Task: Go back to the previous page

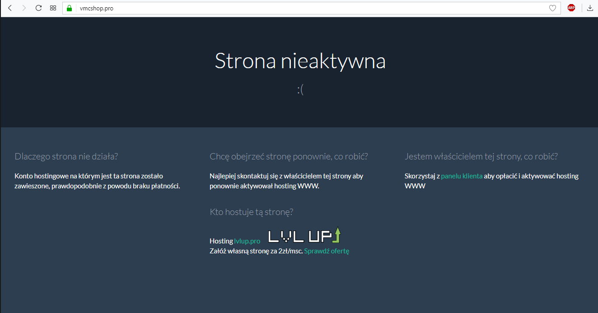Action: point(10,8)
